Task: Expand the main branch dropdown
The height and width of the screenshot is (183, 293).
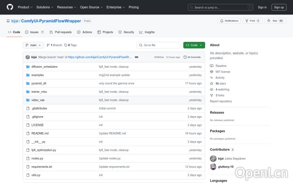Action: [33, 45]
